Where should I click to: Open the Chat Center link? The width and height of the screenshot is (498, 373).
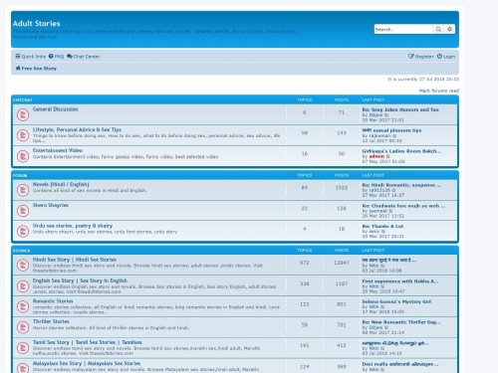[84, 57]
